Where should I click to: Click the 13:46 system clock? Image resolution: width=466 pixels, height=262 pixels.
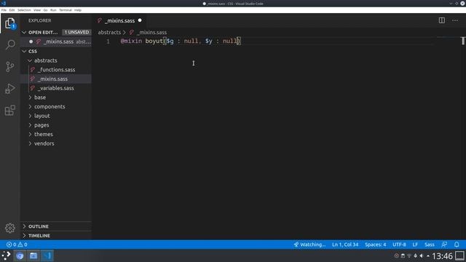[442, 255]
